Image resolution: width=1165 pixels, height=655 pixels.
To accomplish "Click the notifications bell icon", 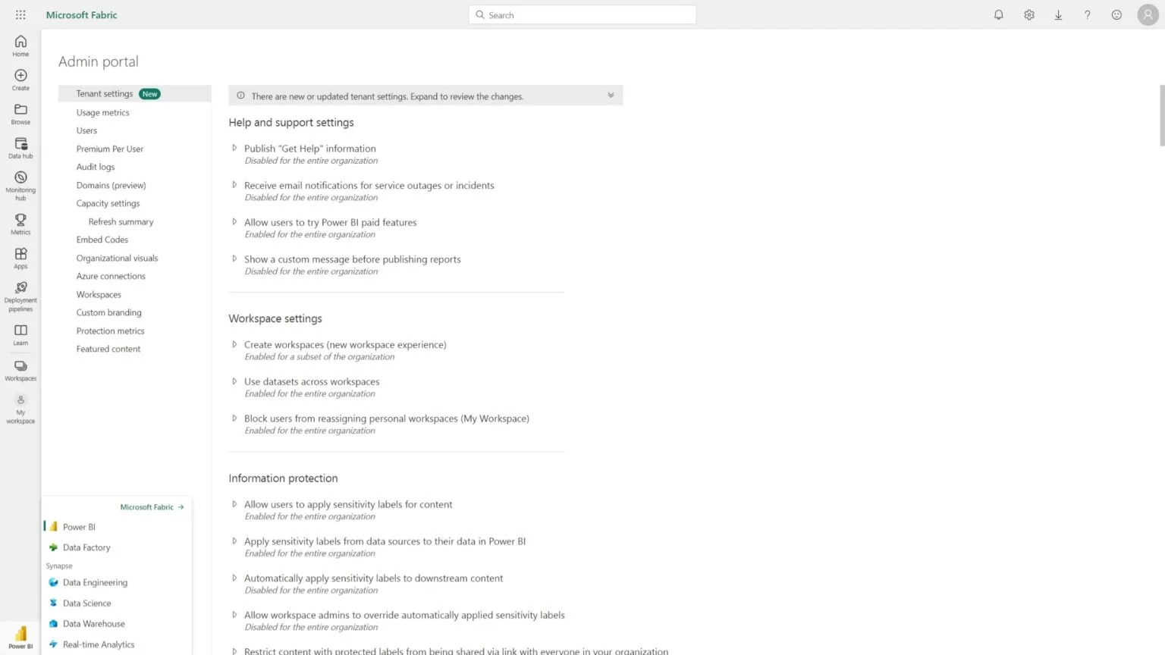I will click(x=999, y=15).
